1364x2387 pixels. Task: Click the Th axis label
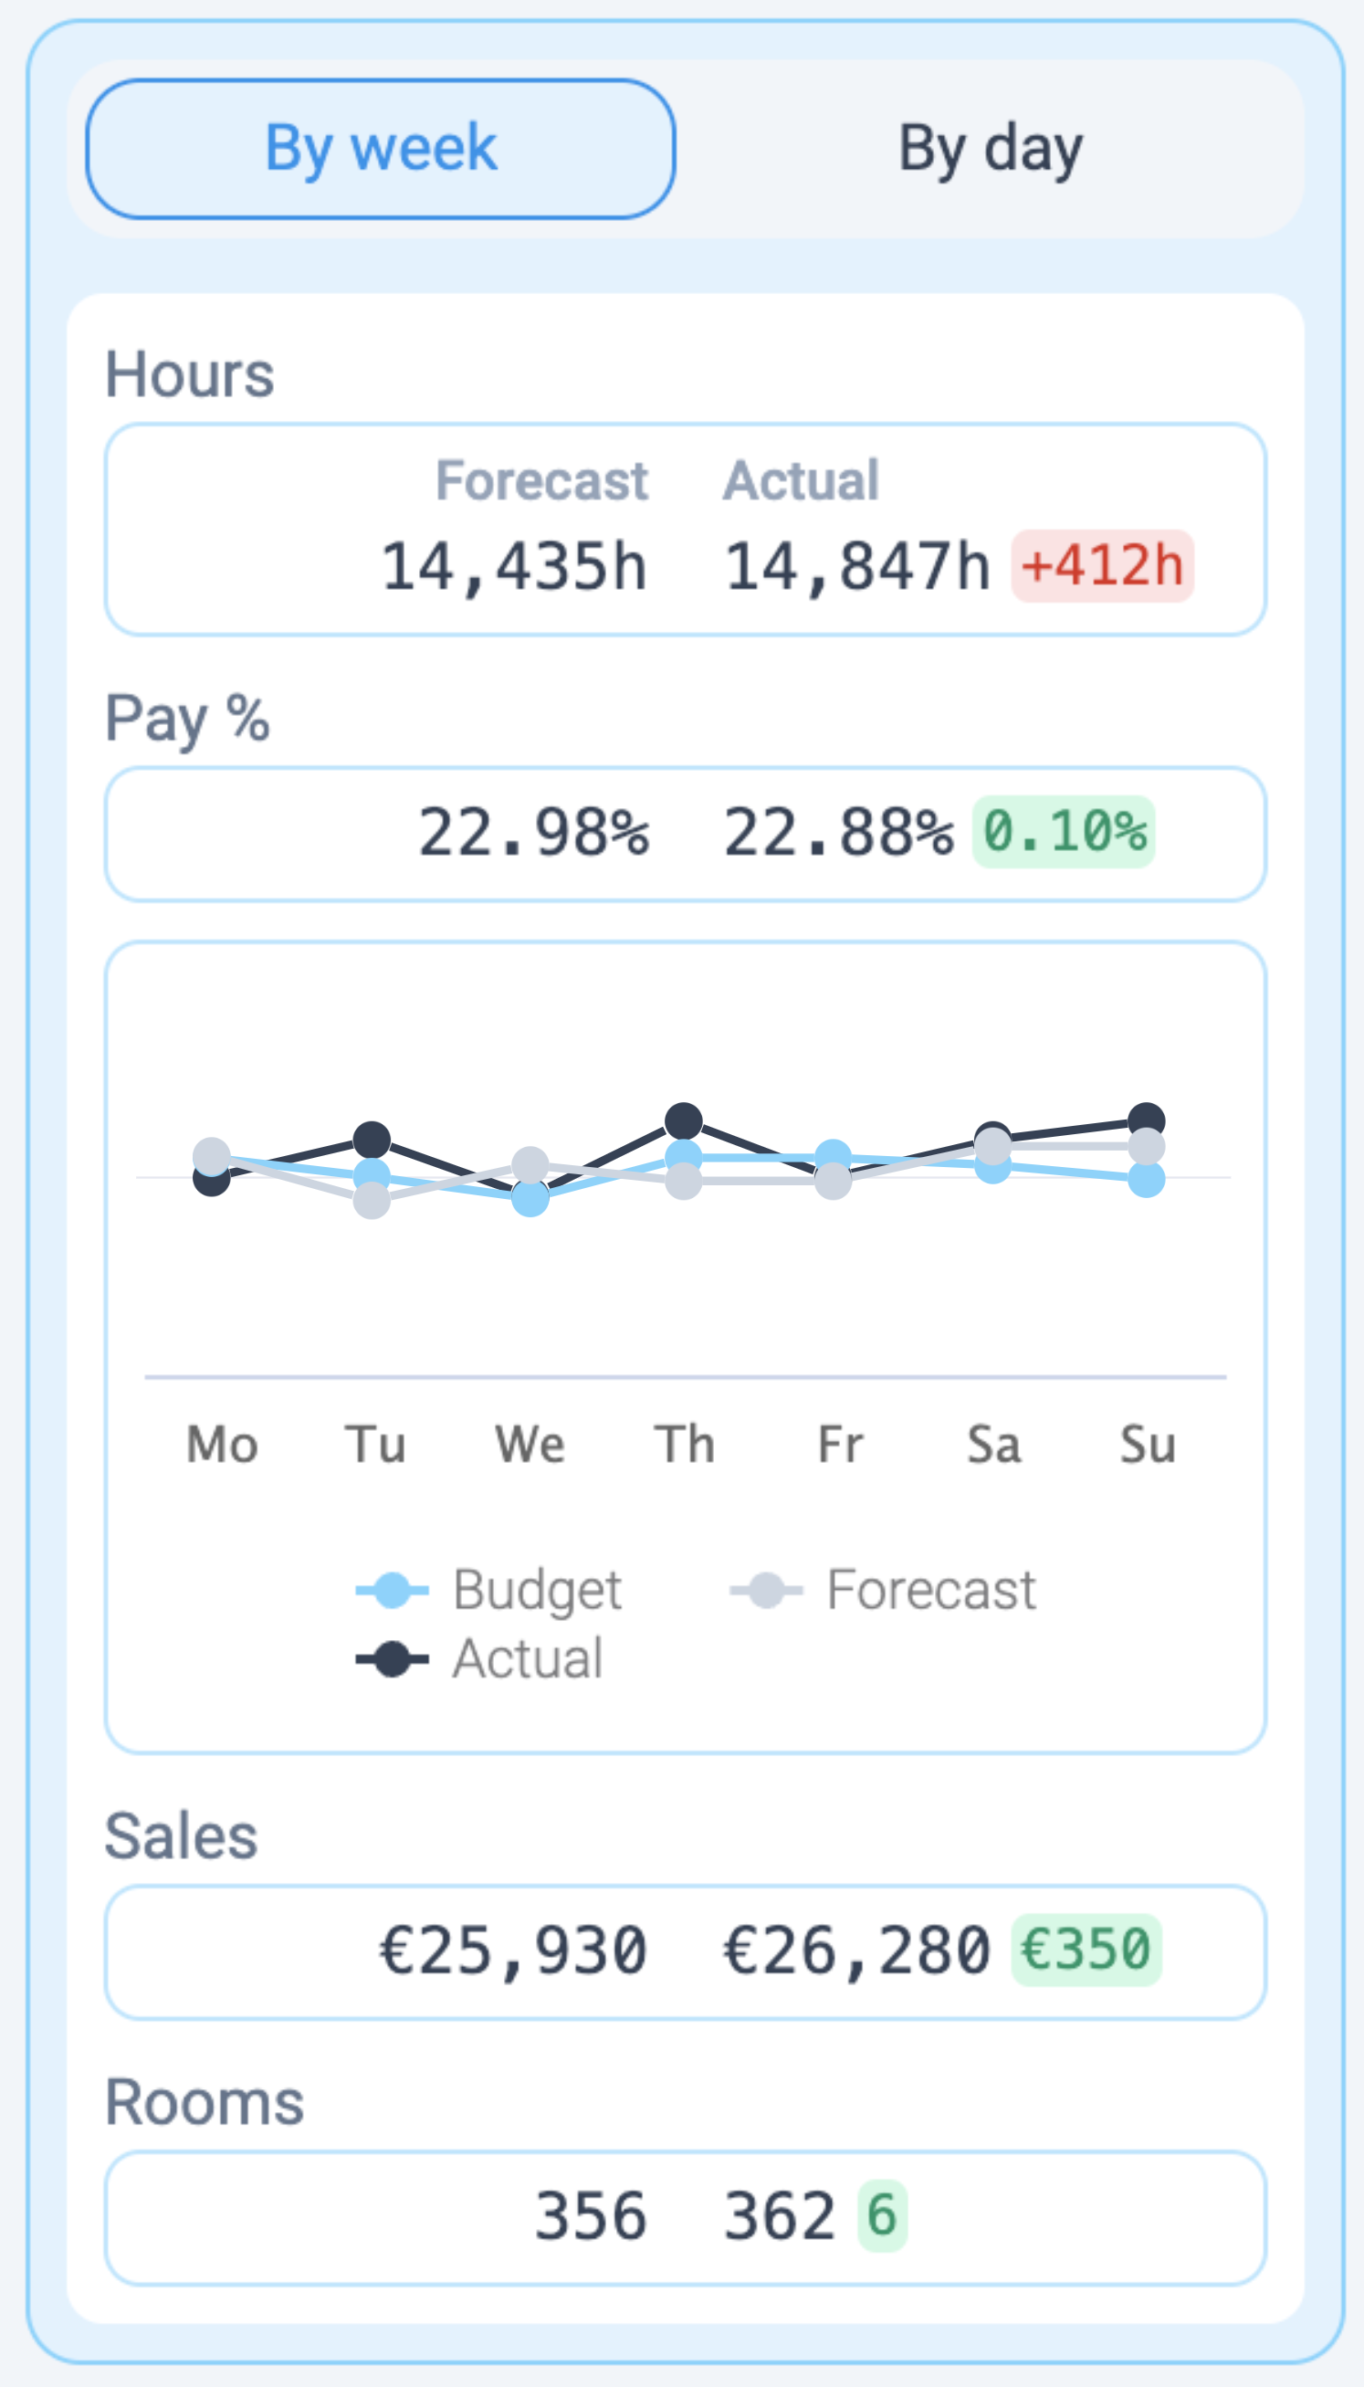(685, 1444)
